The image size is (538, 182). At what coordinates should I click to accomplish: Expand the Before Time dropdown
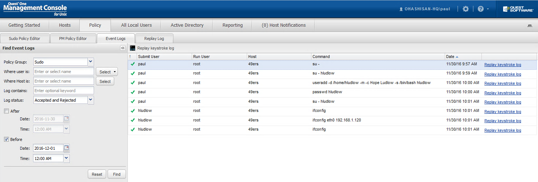click(66, 158)
